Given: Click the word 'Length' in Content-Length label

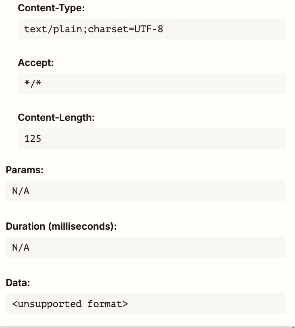Looking at the screenshot, I should pos(75,118).
